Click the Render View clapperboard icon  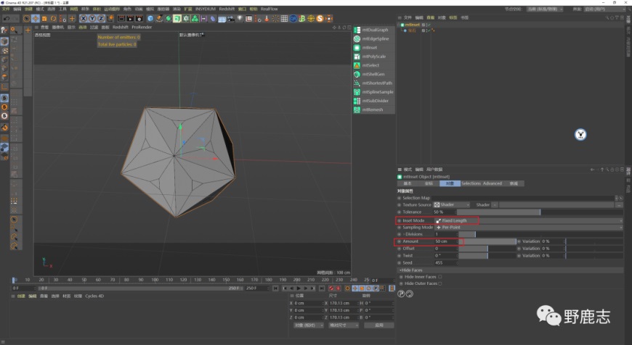(121, 19)
